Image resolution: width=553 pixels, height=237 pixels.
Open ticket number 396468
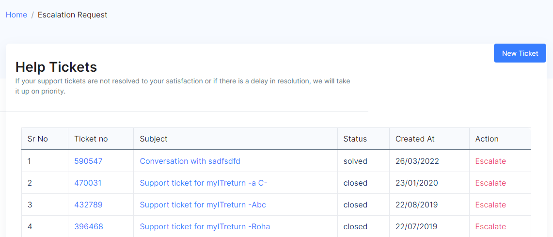(x=89, y=227)
